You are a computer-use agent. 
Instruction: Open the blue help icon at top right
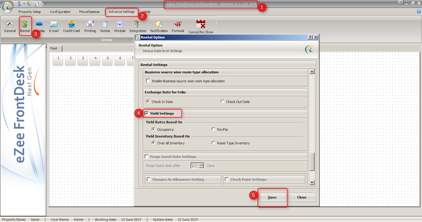click(x=418, y=12)
